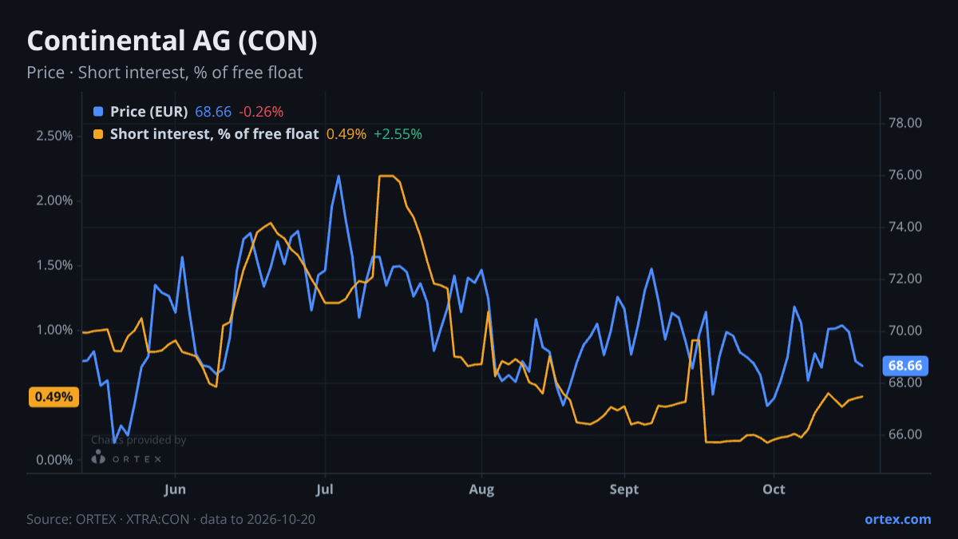958x539 pixels.
Task: Click the Jul label on time axis
Action: point(324,489)
